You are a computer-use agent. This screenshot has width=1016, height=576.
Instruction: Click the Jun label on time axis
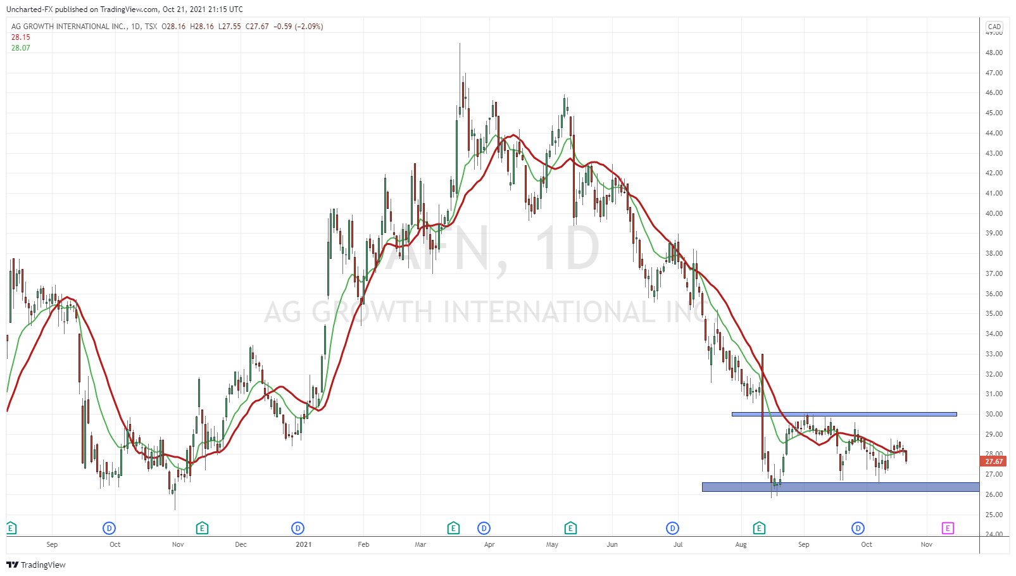tap(612, 544)
